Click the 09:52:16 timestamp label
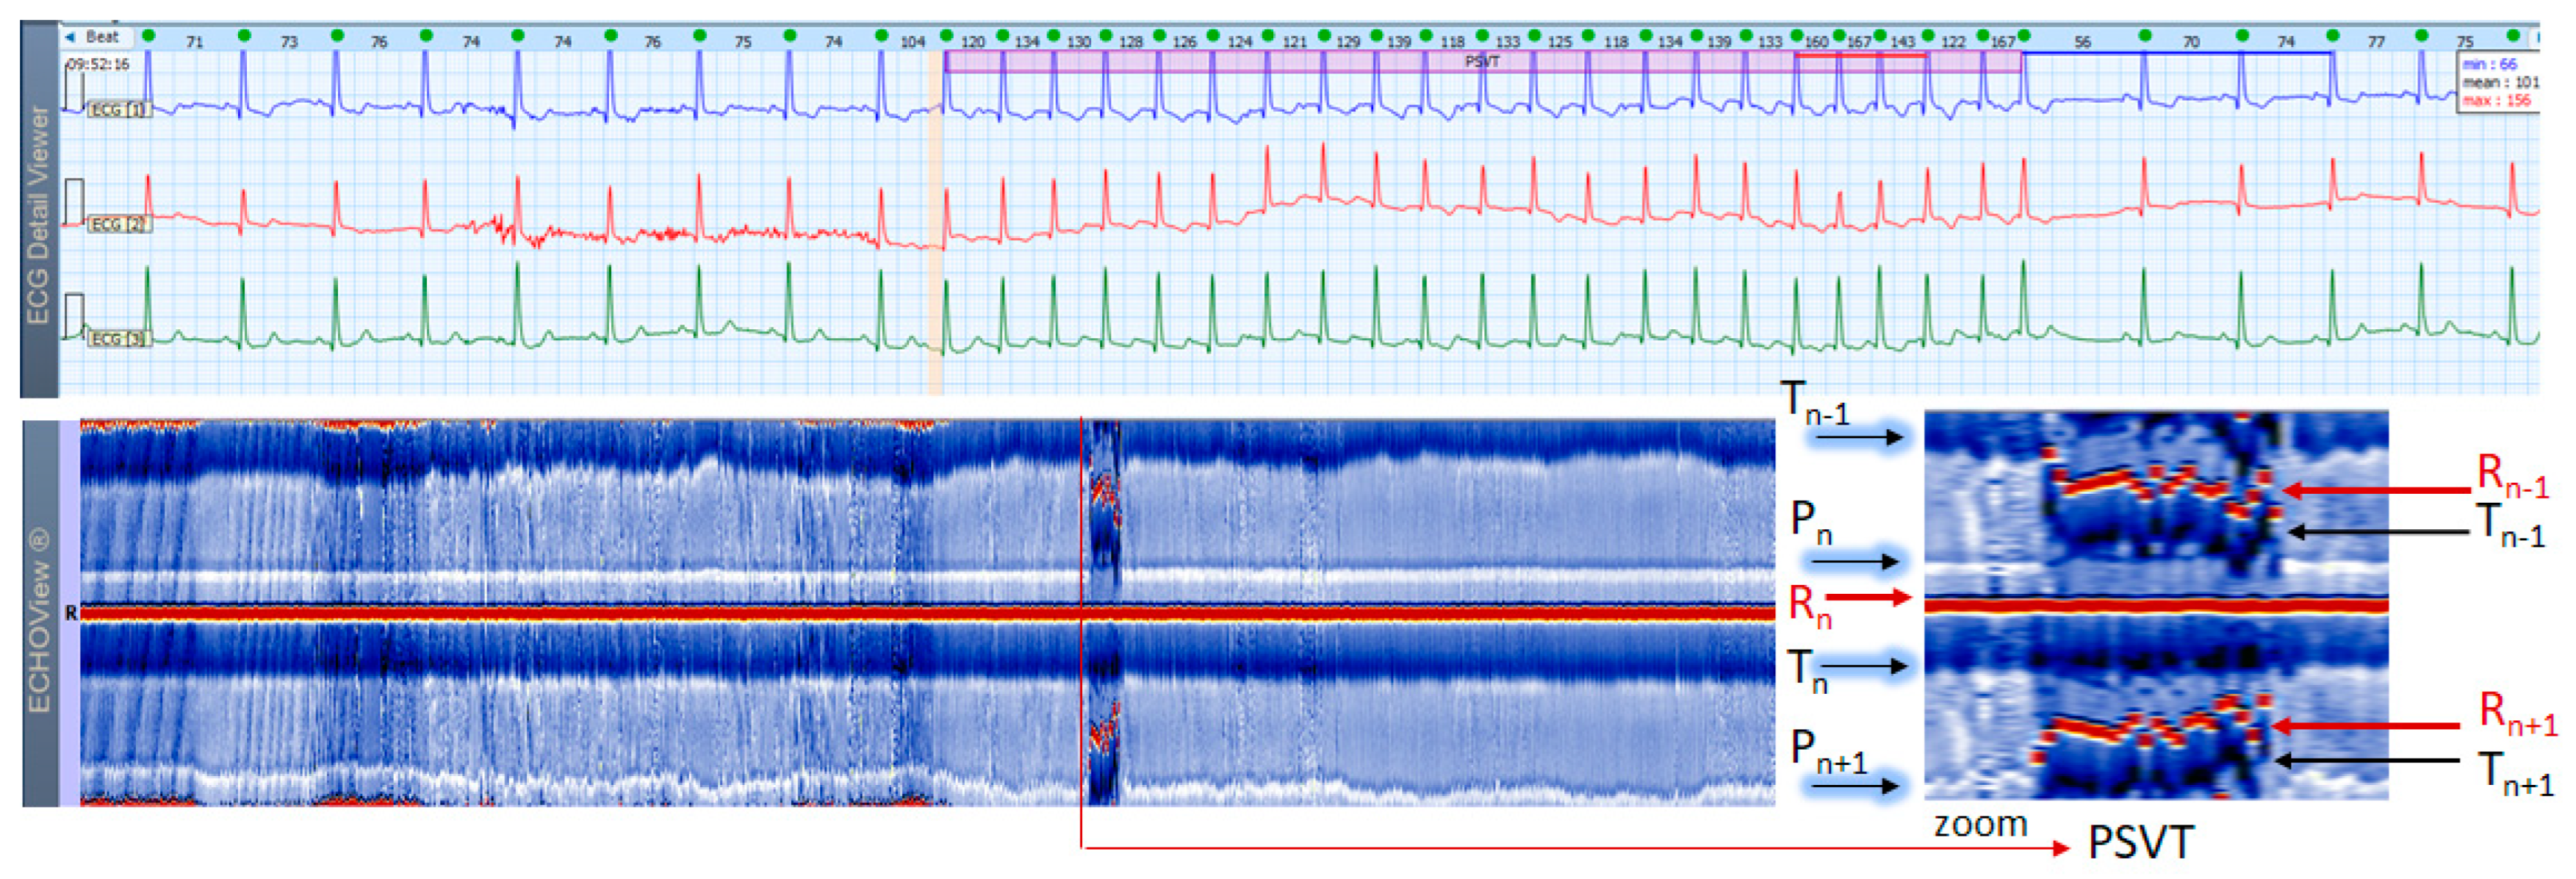2576x879 pixels. click(98, 64)
